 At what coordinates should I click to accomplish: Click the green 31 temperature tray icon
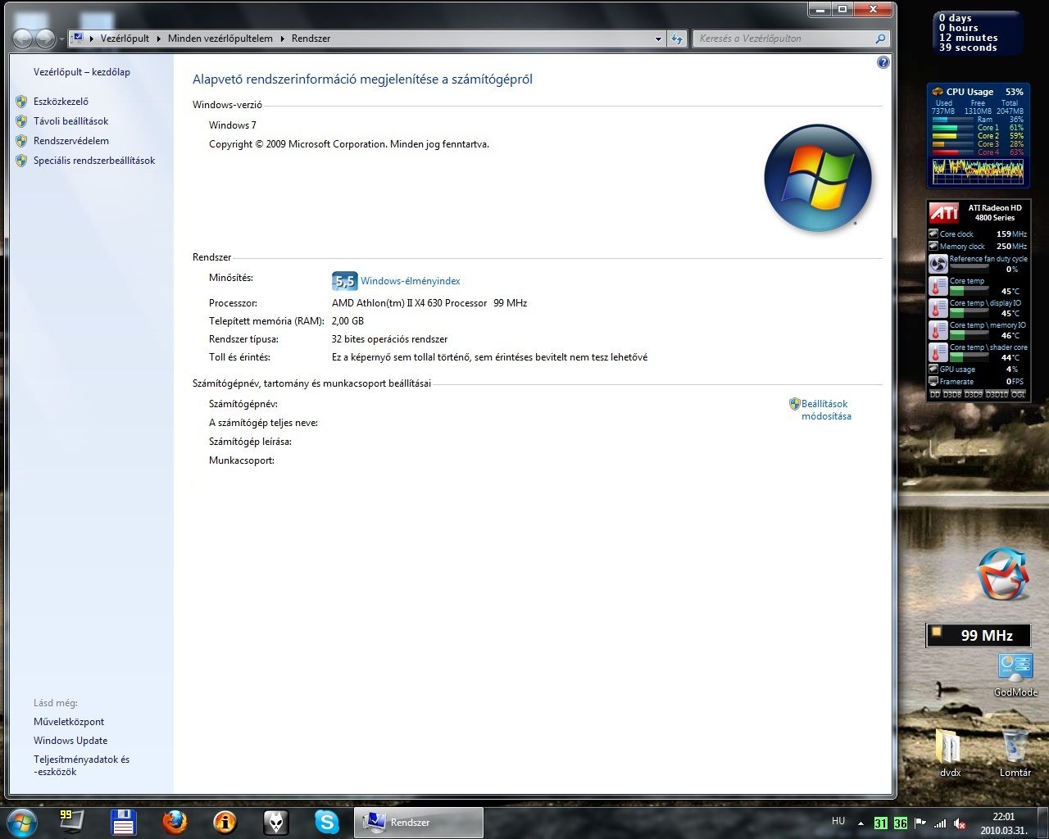click(880, 823)
